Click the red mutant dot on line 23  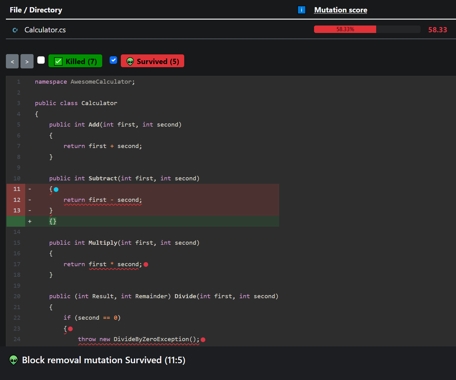(x=71, y=329)
